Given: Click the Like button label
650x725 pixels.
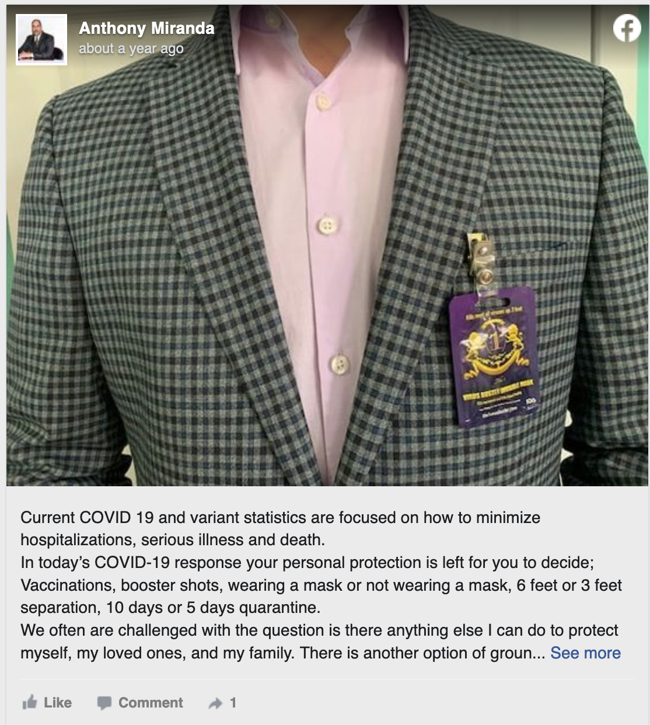Looking at the screenshot, I should (58, 702).
